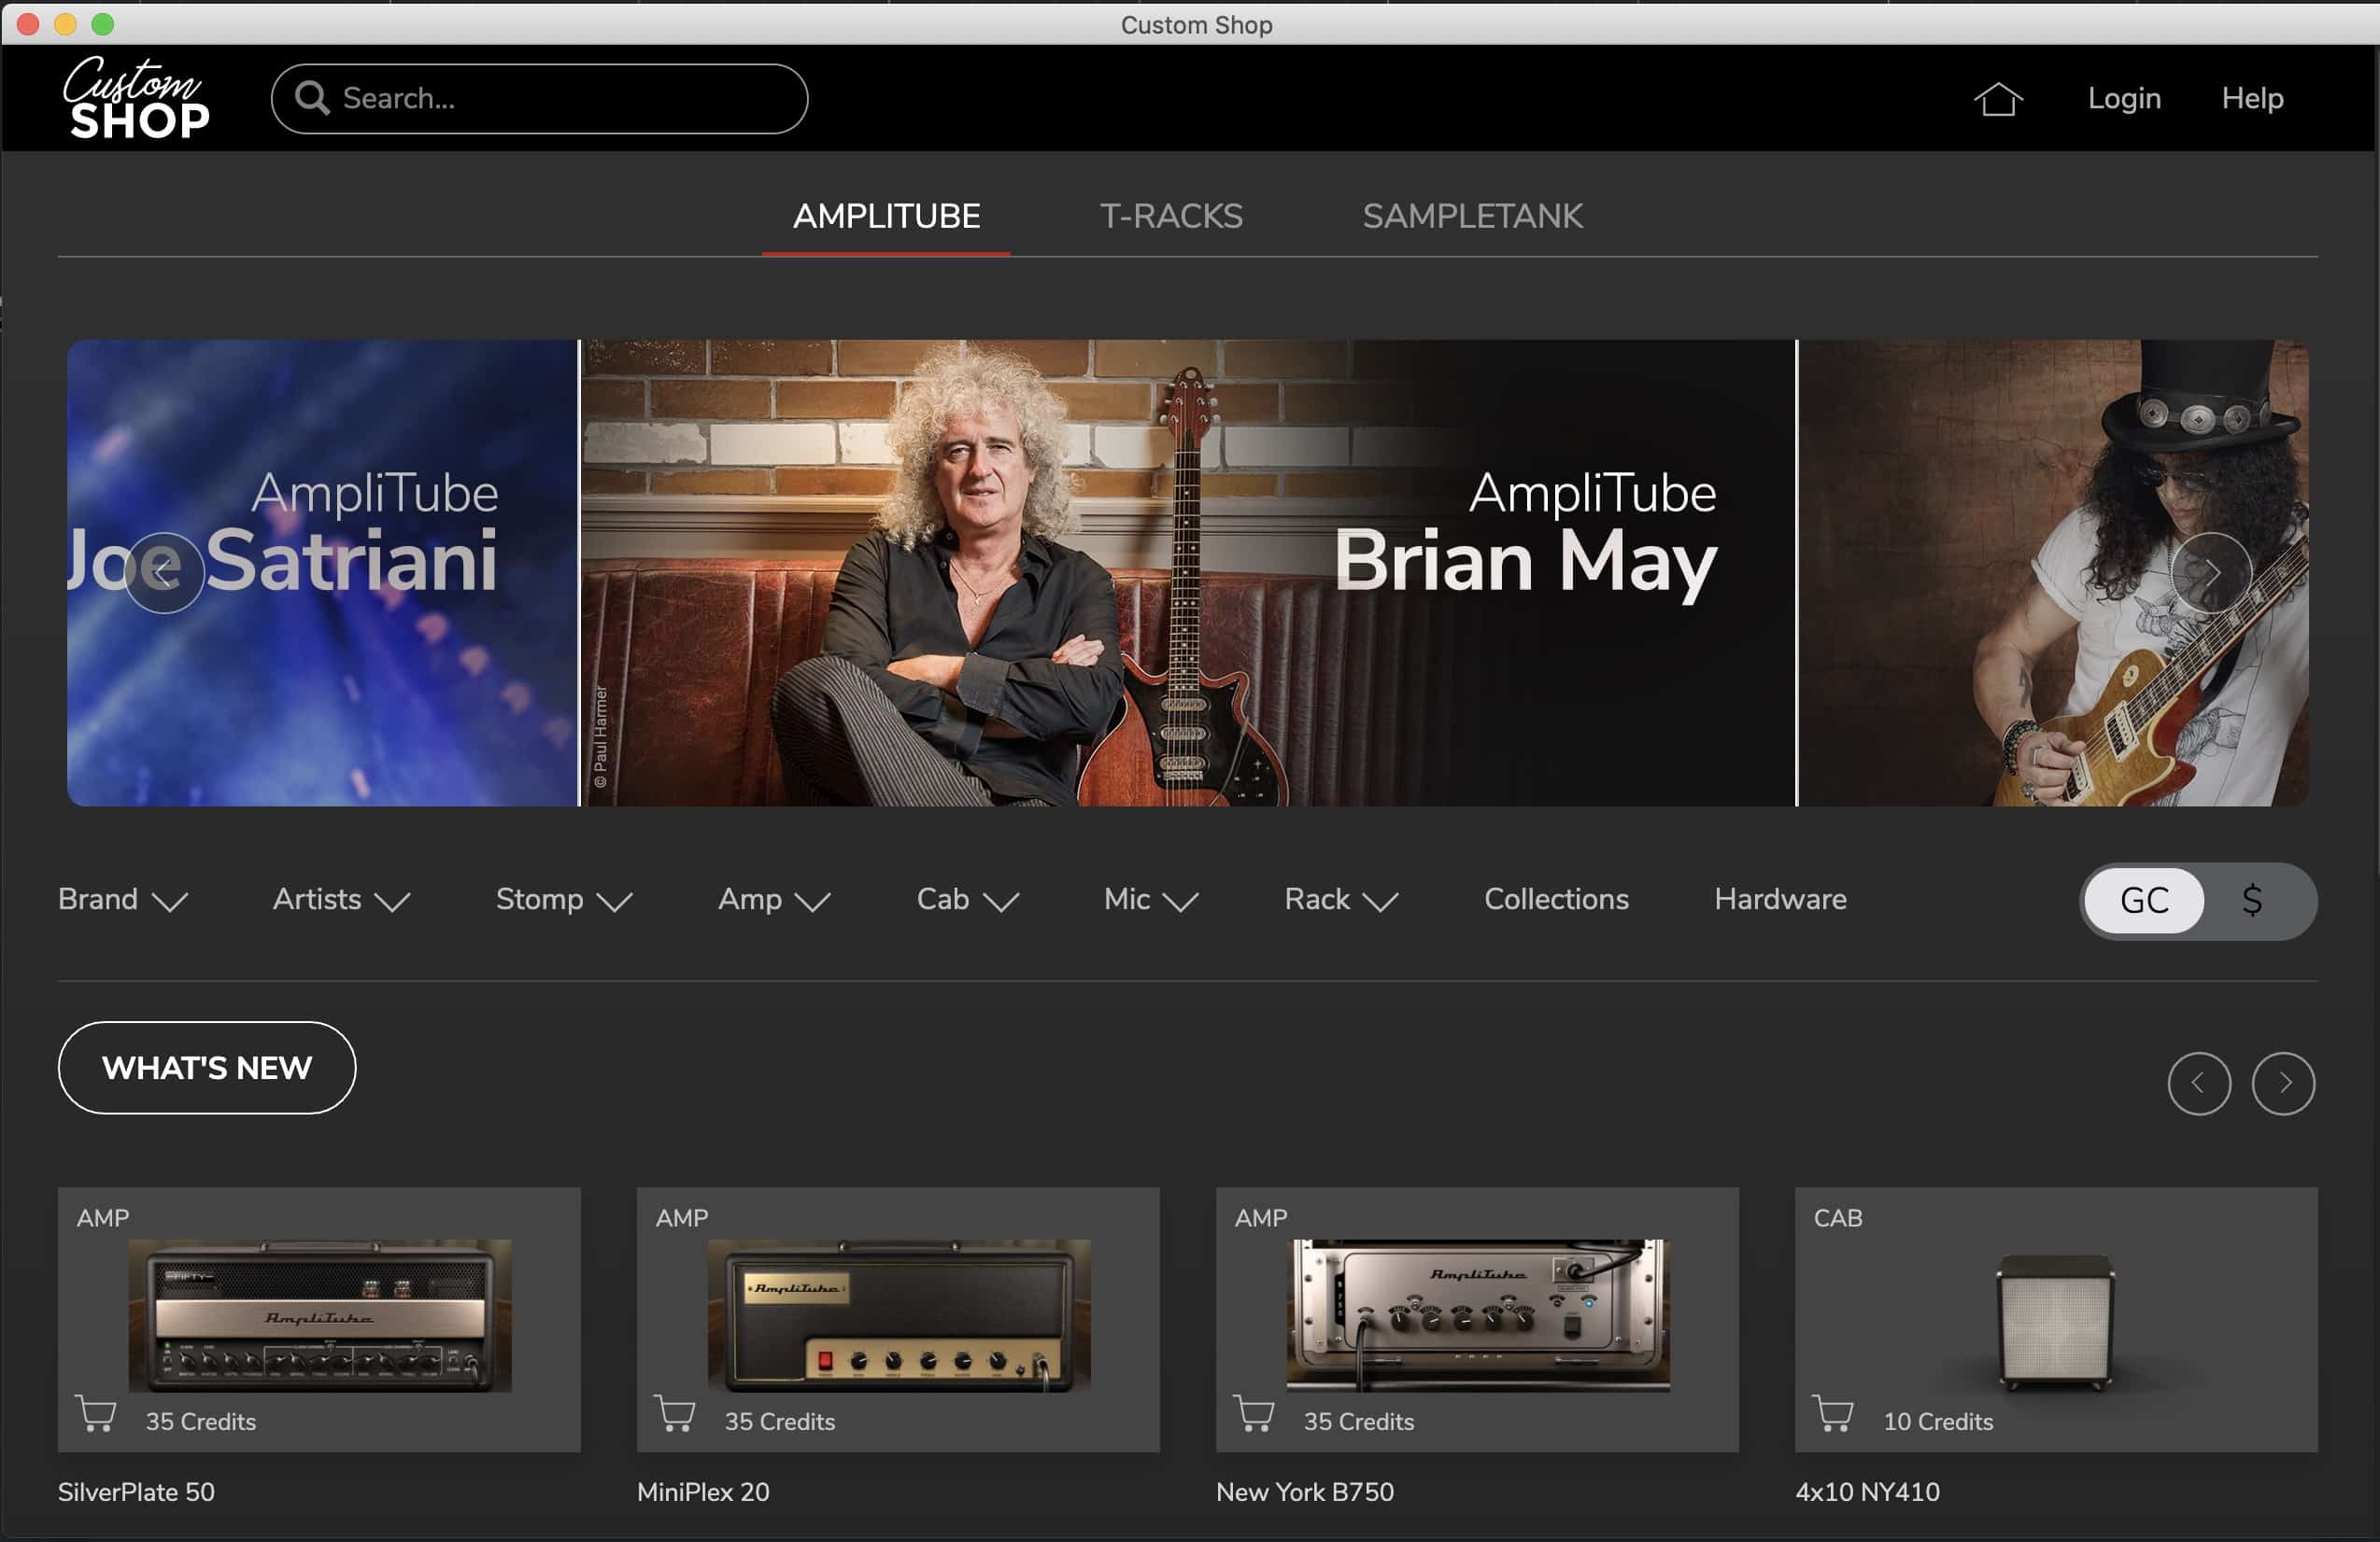The height and width of the screenshot is (1542, 2380).
Task: Click the 10 Credits price label
Action: tap(1938, 1421)
